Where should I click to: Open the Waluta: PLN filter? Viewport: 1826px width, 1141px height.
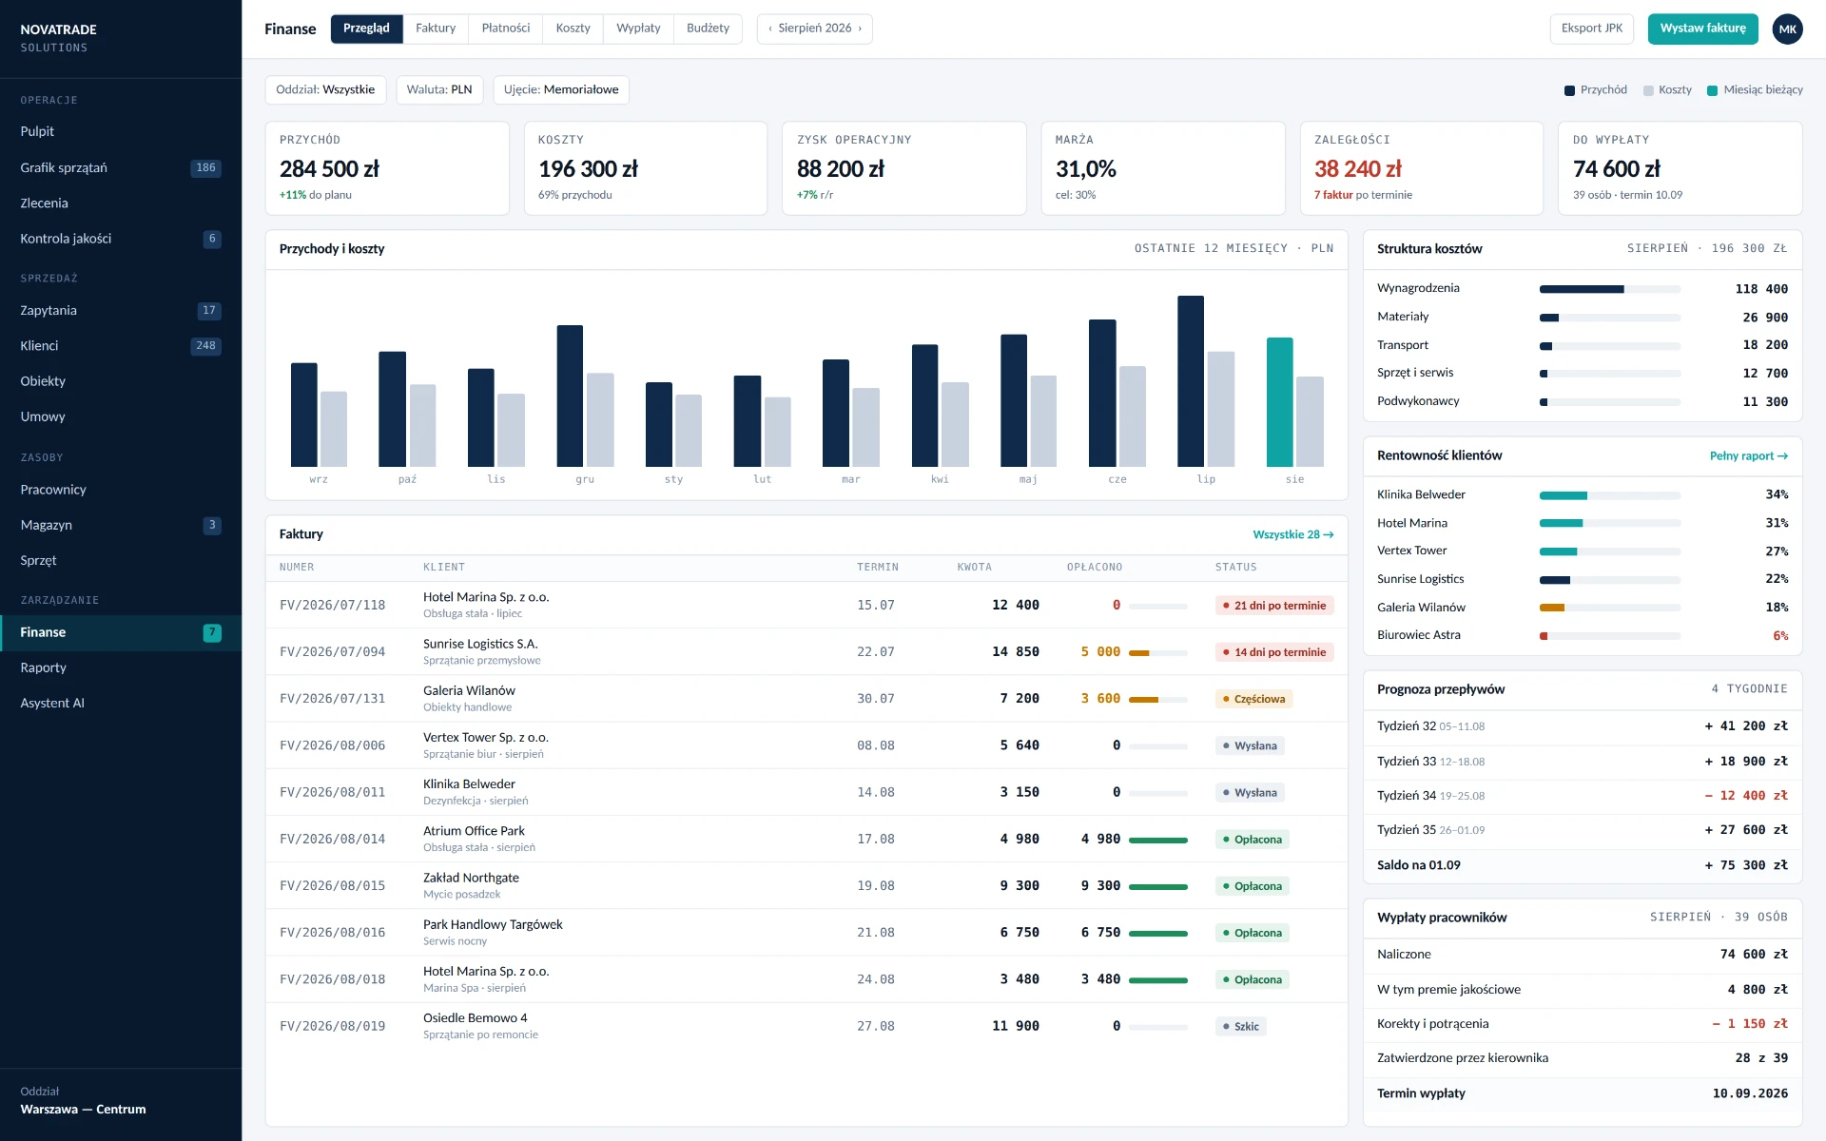click(x=439, y=89)
